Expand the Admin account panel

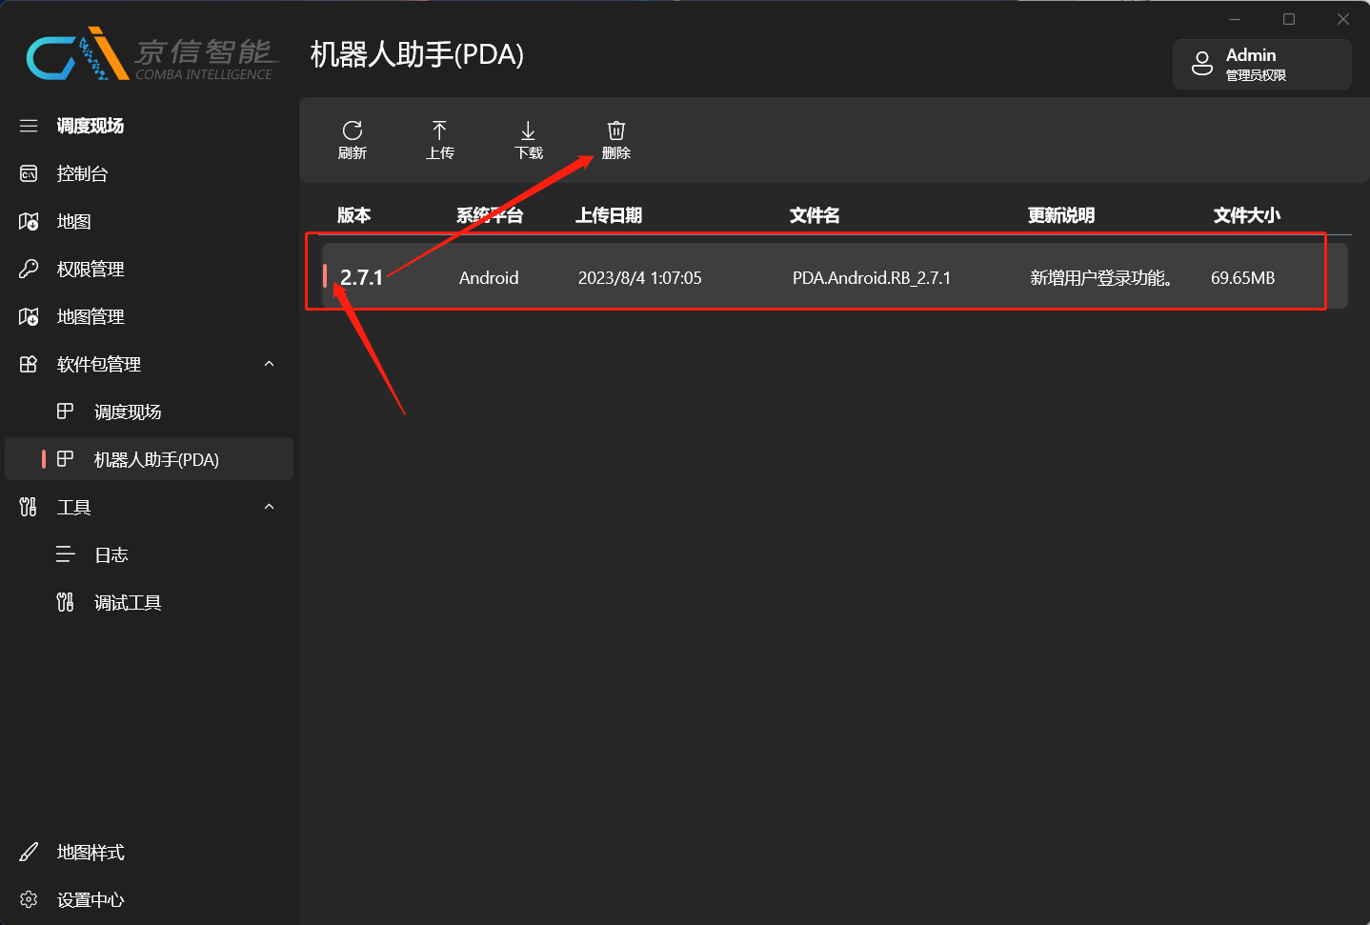[1261, 64]
